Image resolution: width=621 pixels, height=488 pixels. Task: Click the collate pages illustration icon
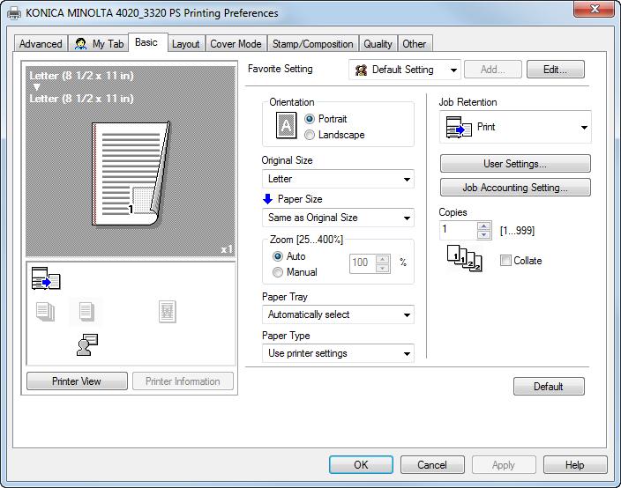(x=465, y=258)
